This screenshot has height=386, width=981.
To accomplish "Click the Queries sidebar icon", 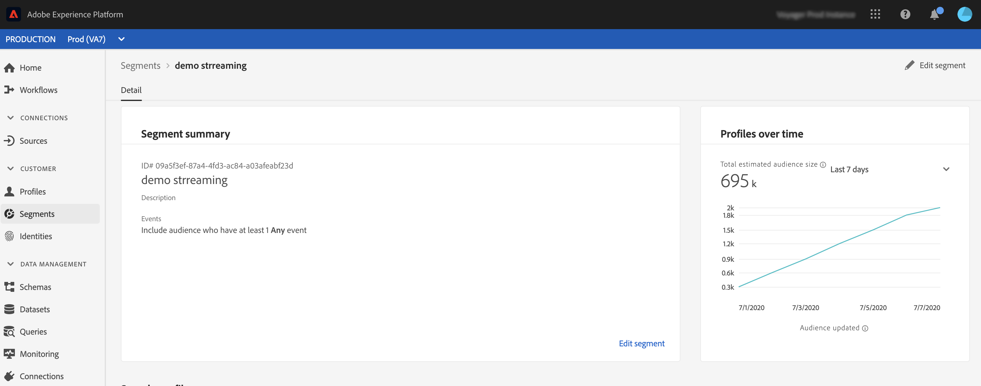I will [x=9, y=331].
